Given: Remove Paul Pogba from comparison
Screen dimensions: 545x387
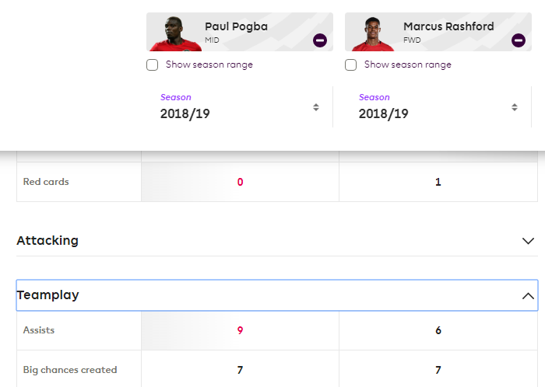Looking at the screenshot, I should point(320,40).
